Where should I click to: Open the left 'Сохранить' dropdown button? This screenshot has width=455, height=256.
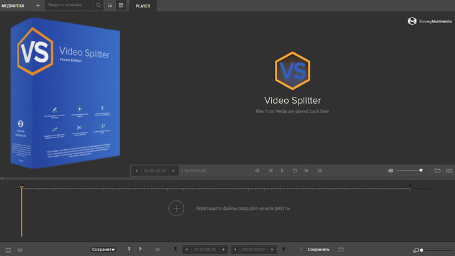(103, 249)
